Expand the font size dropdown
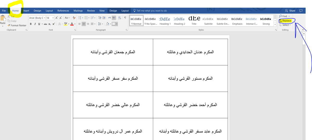Screen dimensions: 312x140 53,18
